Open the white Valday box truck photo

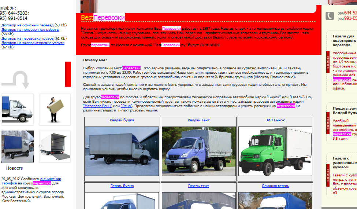point(122,151)
